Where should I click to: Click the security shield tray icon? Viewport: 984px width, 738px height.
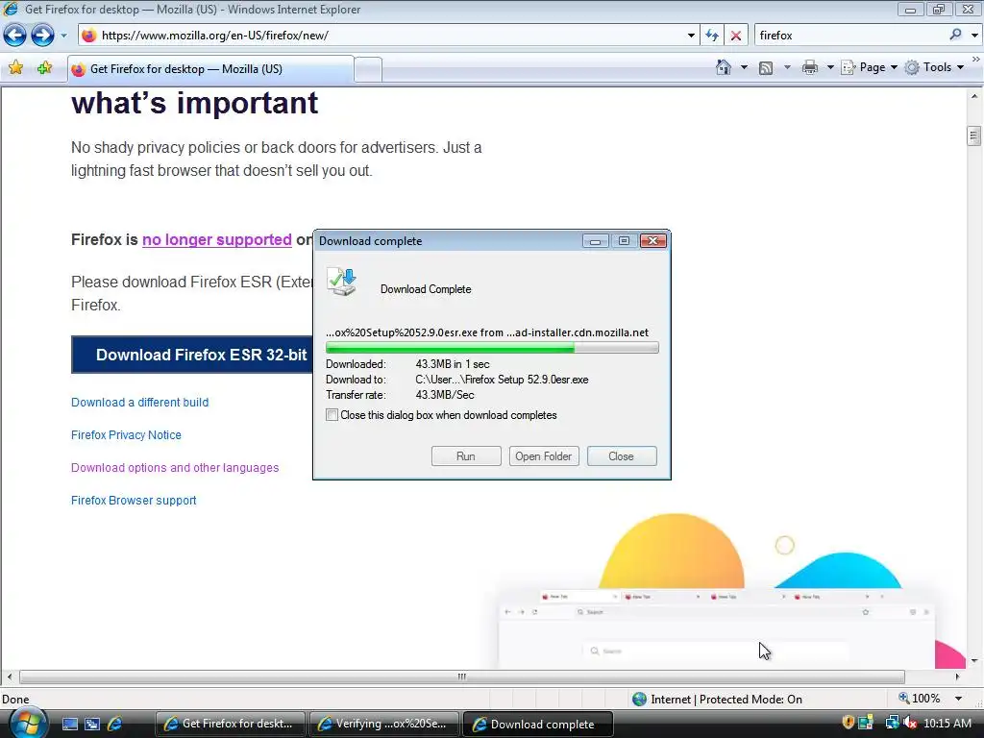pyautogui.click(x=848, y=724)
